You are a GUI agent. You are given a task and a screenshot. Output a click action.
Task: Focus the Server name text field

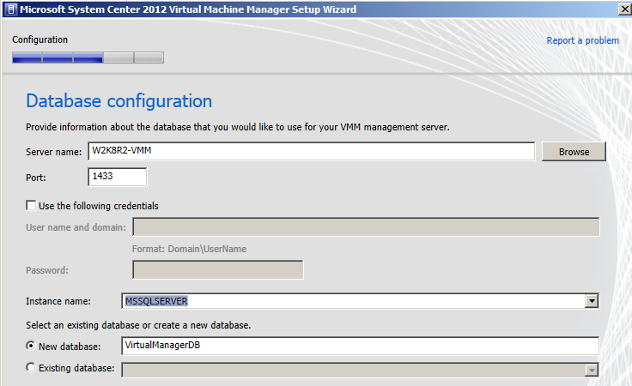[311, 151]
